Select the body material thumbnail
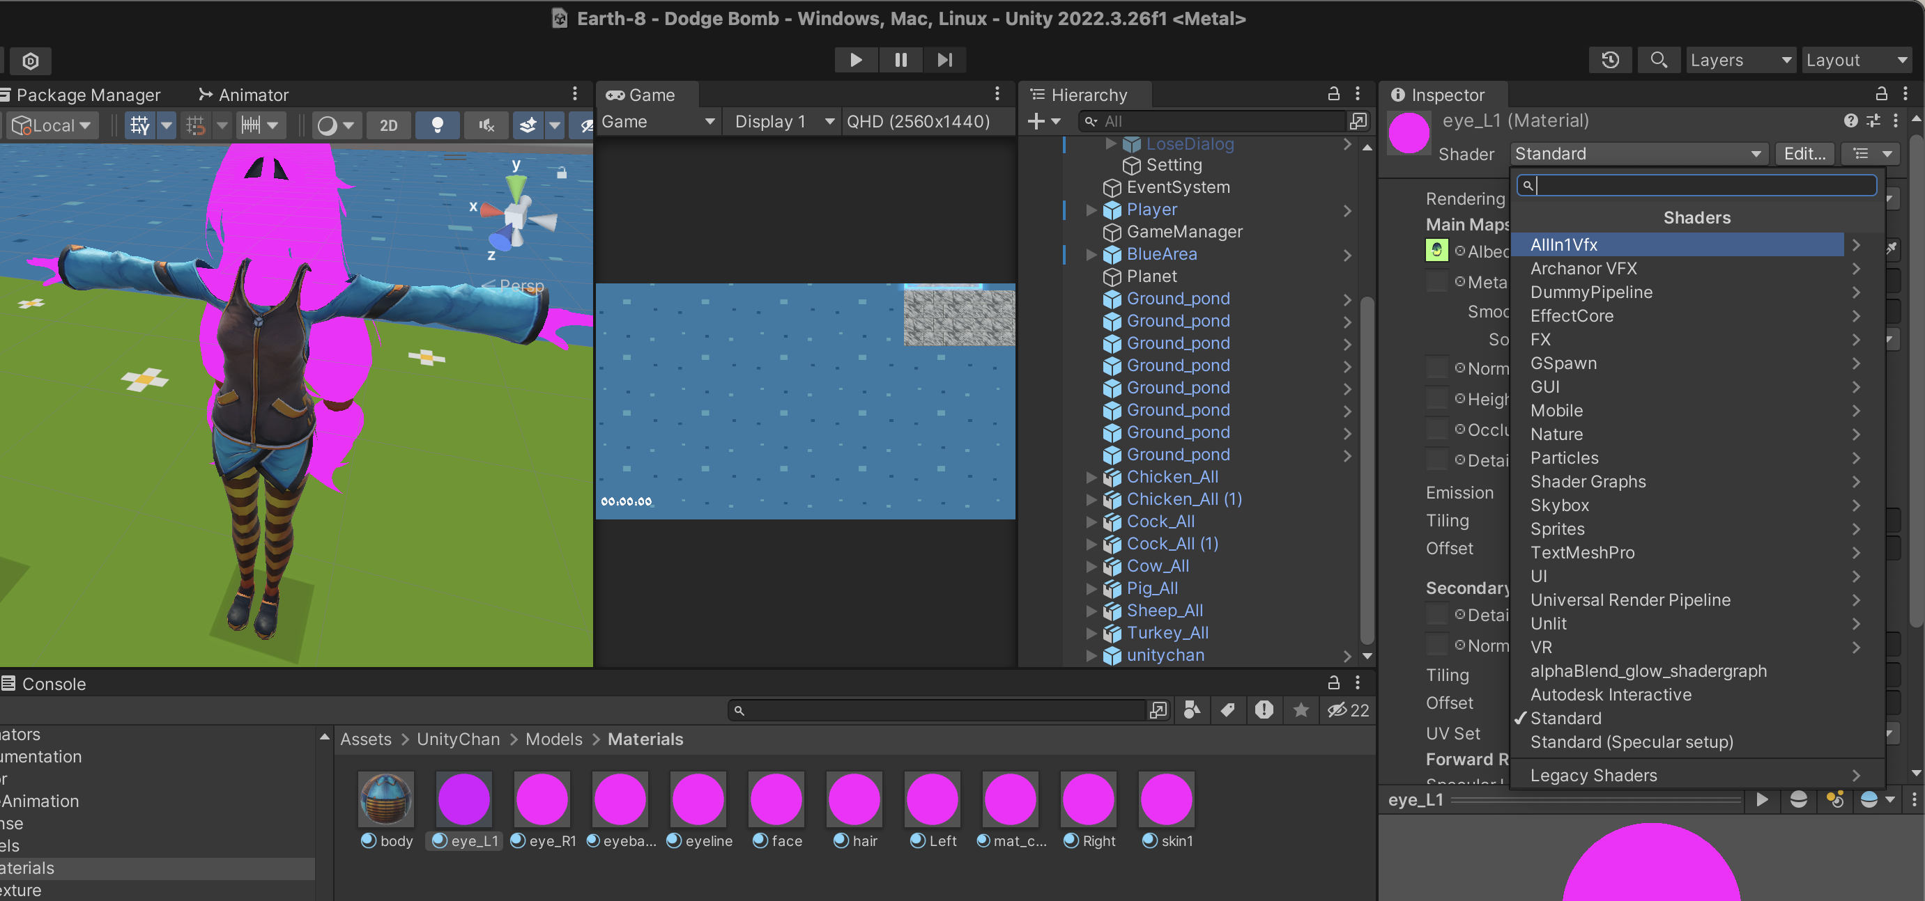The height and width of the screenshot is (901, 1925). click(x=385, y=799)
